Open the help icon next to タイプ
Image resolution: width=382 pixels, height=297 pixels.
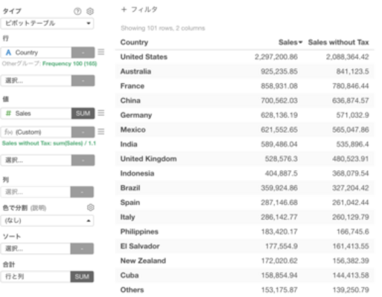[77, 11]
